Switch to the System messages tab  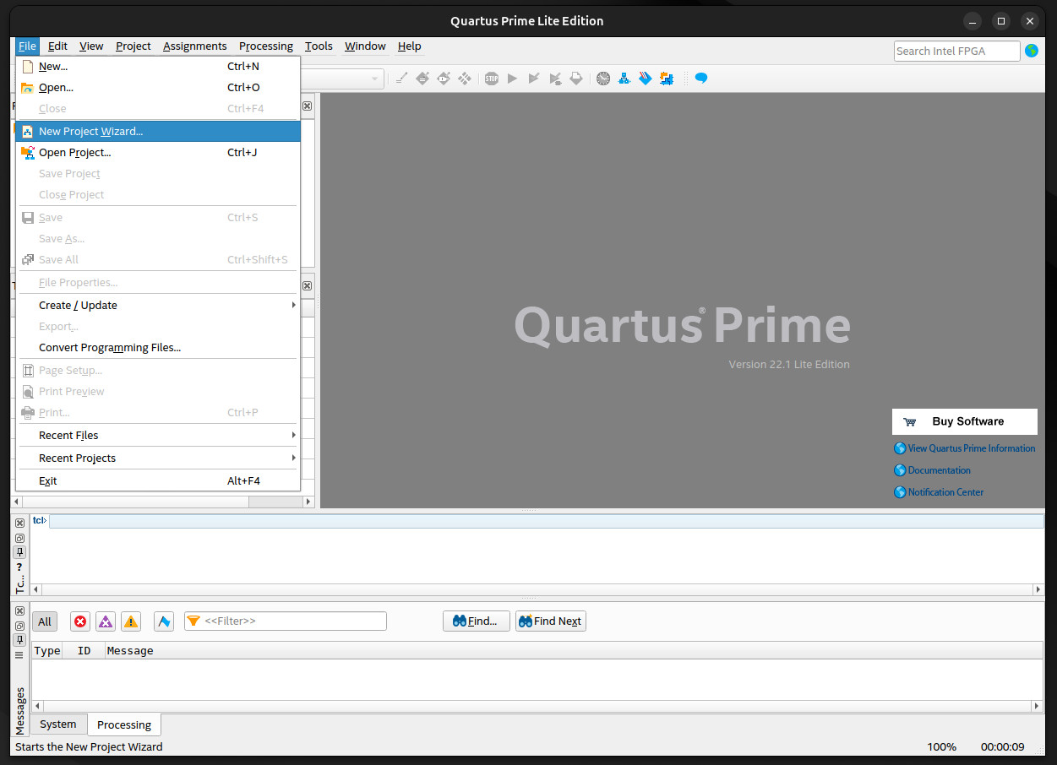point(58,724)
